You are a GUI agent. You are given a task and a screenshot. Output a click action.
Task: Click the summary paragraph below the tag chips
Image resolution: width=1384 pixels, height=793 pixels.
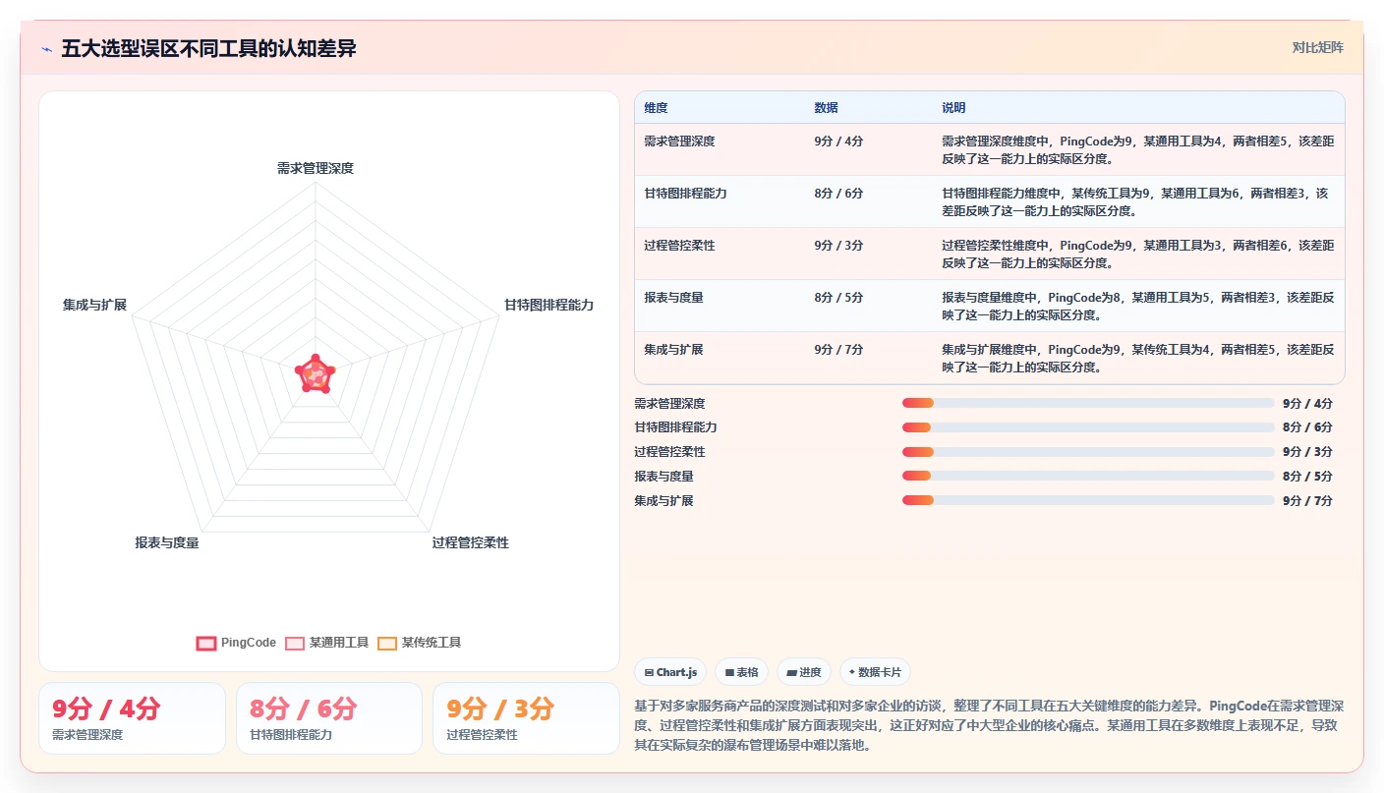point(989,725)
